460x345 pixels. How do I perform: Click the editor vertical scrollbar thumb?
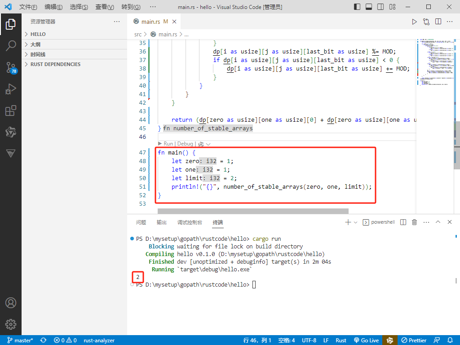coord(457,145)
